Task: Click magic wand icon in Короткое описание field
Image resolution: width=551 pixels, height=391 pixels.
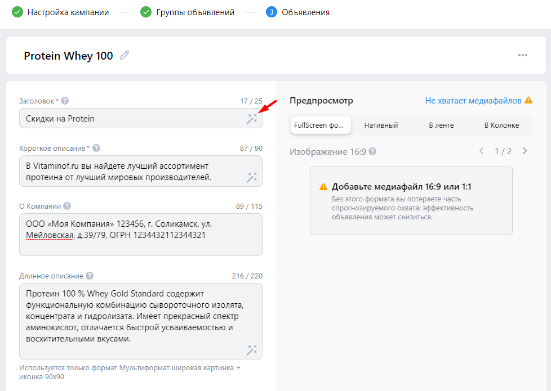Action: [252, 177]
